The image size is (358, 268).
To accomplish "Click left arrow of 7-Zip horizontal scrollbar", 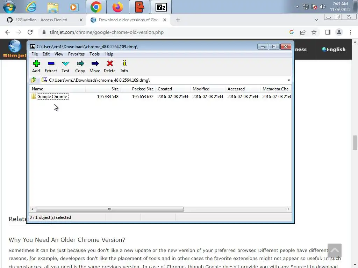I will (33, 209).
